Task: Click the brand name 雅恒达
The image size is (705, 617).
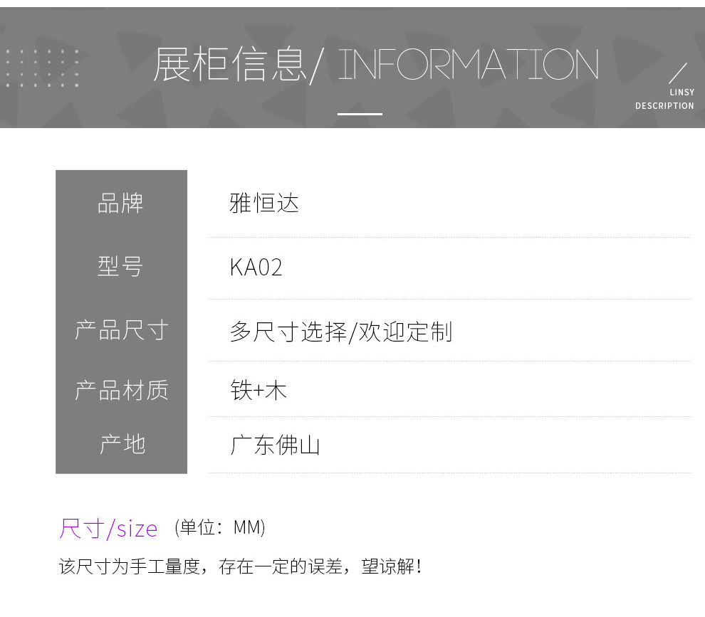Action: (264, 204)
